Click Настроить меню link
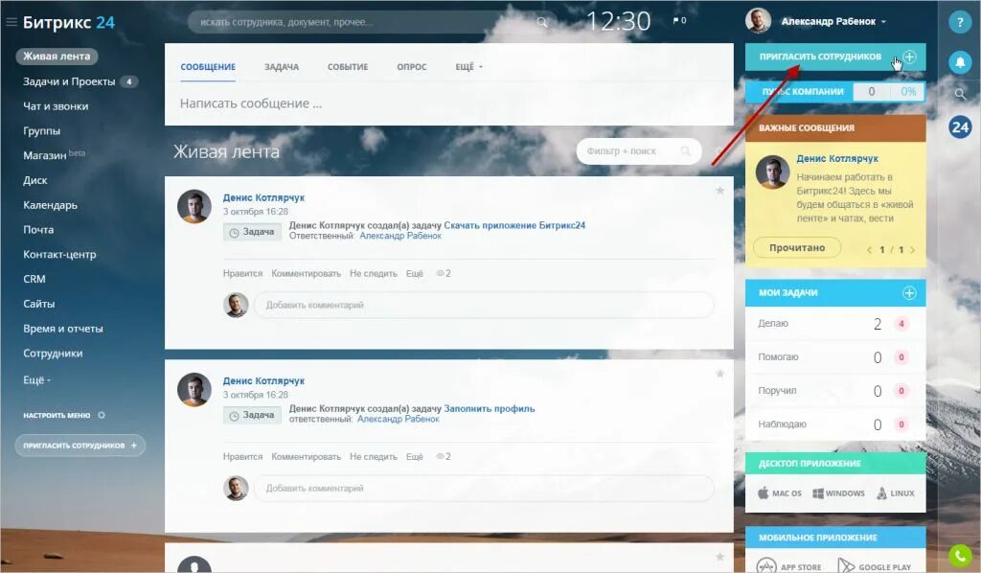Image resolution: width=981 pixels, height=573 pixels. tap(57, 415)
